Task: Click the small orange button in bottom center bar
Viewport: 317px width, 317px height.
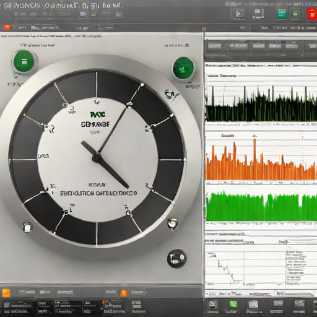Action: (x=124, y=293)
